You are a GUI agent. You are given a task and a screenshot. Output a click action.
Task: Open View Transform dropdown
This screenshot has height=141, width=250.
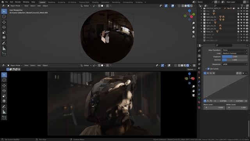tap(235, 50)
